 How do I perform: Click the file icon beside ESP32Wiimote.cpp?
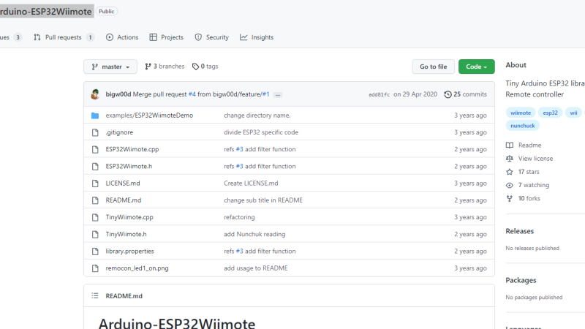point(95,150)
